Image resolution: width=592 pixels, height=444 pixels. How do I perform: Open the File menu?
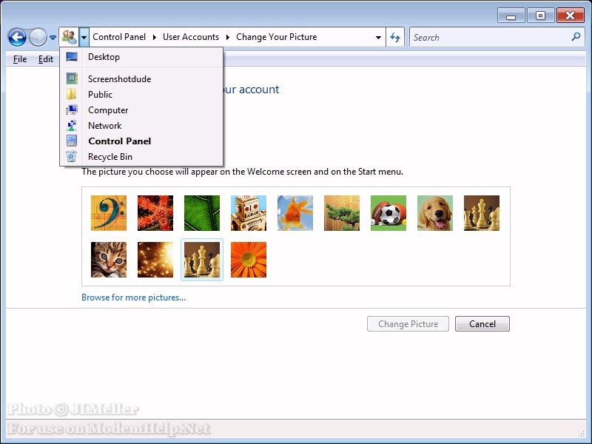[x=20, y=59]
